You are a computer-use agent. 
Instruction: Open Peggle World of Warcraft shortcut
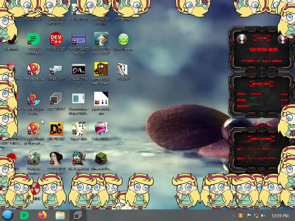(x=33, y=129)
